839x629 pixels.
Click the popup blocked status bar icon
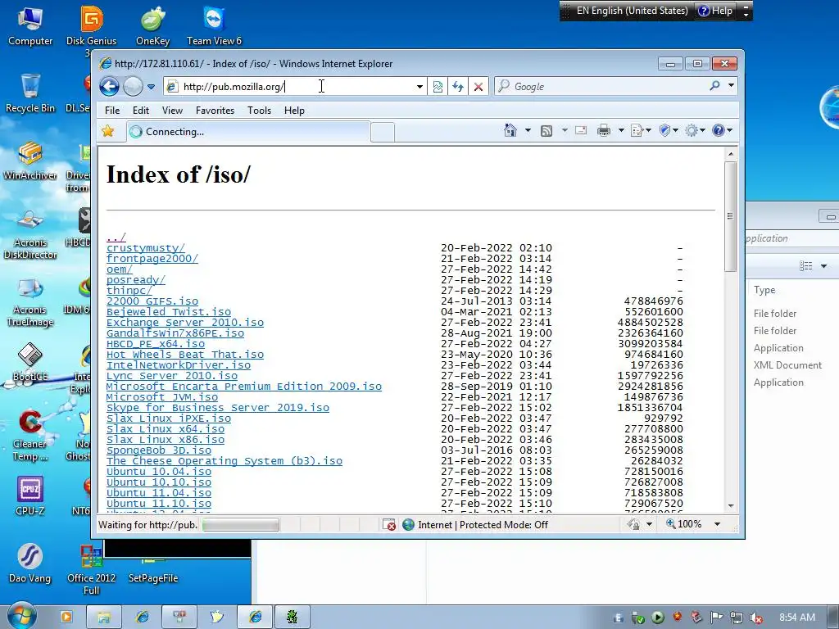[x=389, y=525]
